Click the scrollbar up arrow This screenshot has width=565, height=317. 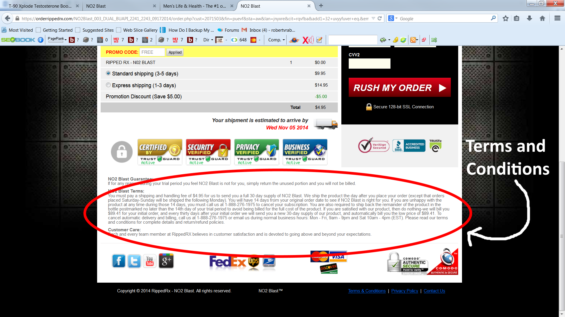(x=562, y=48)
